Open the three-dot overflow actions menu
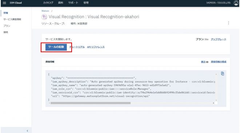The width and height of the screenshot is (240, 133). pyautogui.click(x=228, y=23)
